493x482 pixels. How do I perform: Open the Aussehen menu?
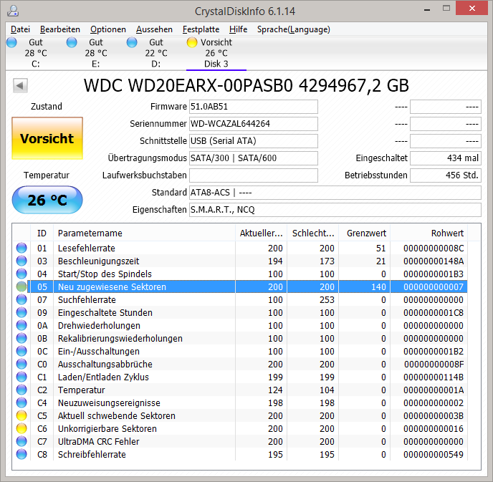point(154,29)
